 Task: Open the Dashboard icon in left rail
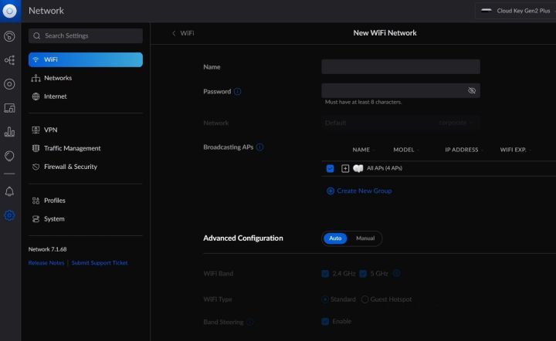click(9, 36)
